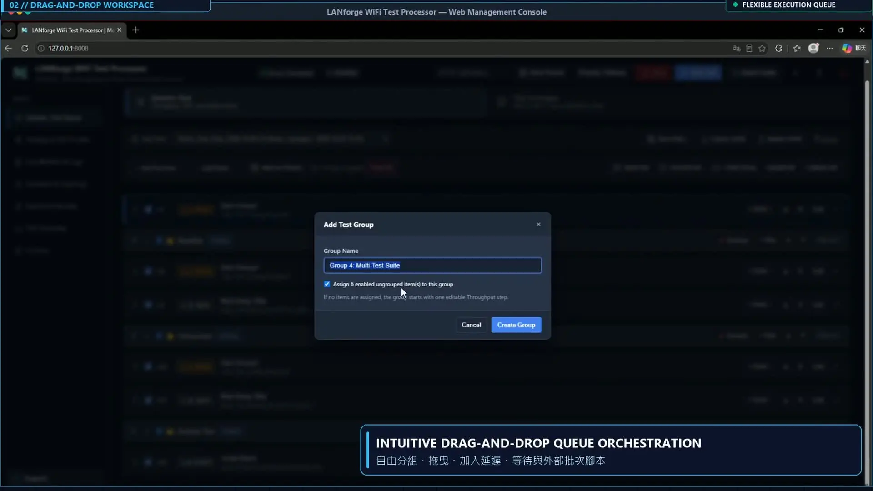Open the browser extensions icon
This screenshot has width=873, height=491.
[778, 48]
